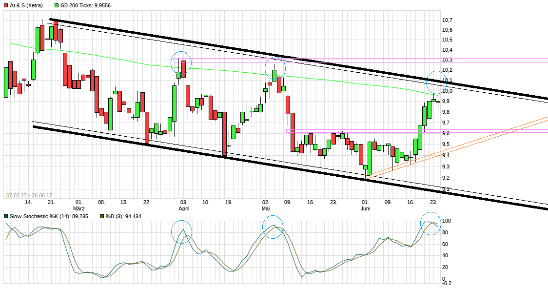Click the teal Slow Stochastic %K swatch
Viewport: 548px width, 290px height.
(6, 217)
